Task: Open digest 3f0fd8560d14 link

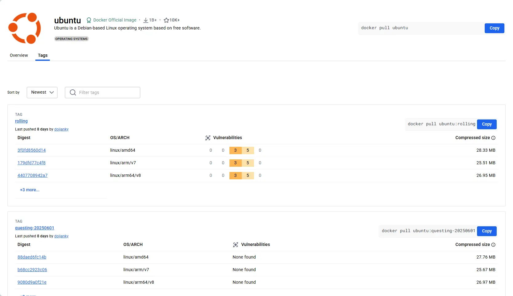Action: (x=32, y=150)
